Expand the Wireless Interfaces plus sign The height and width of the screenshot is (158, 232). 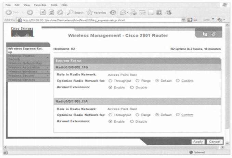point(48,72)
